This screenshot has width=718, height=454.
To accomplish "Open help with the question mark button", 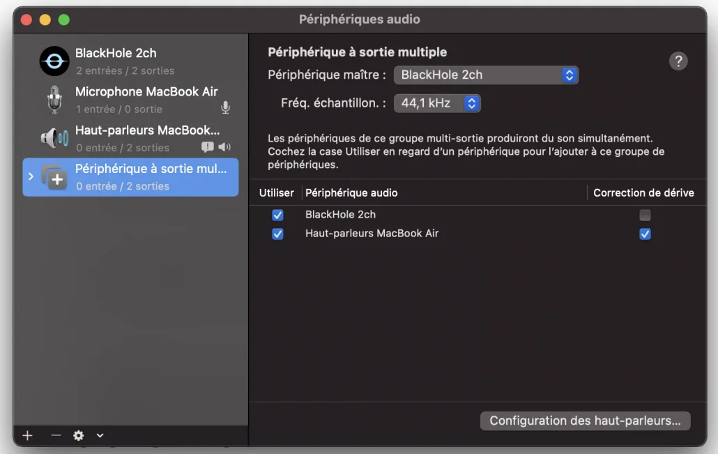I will point(678,61).
